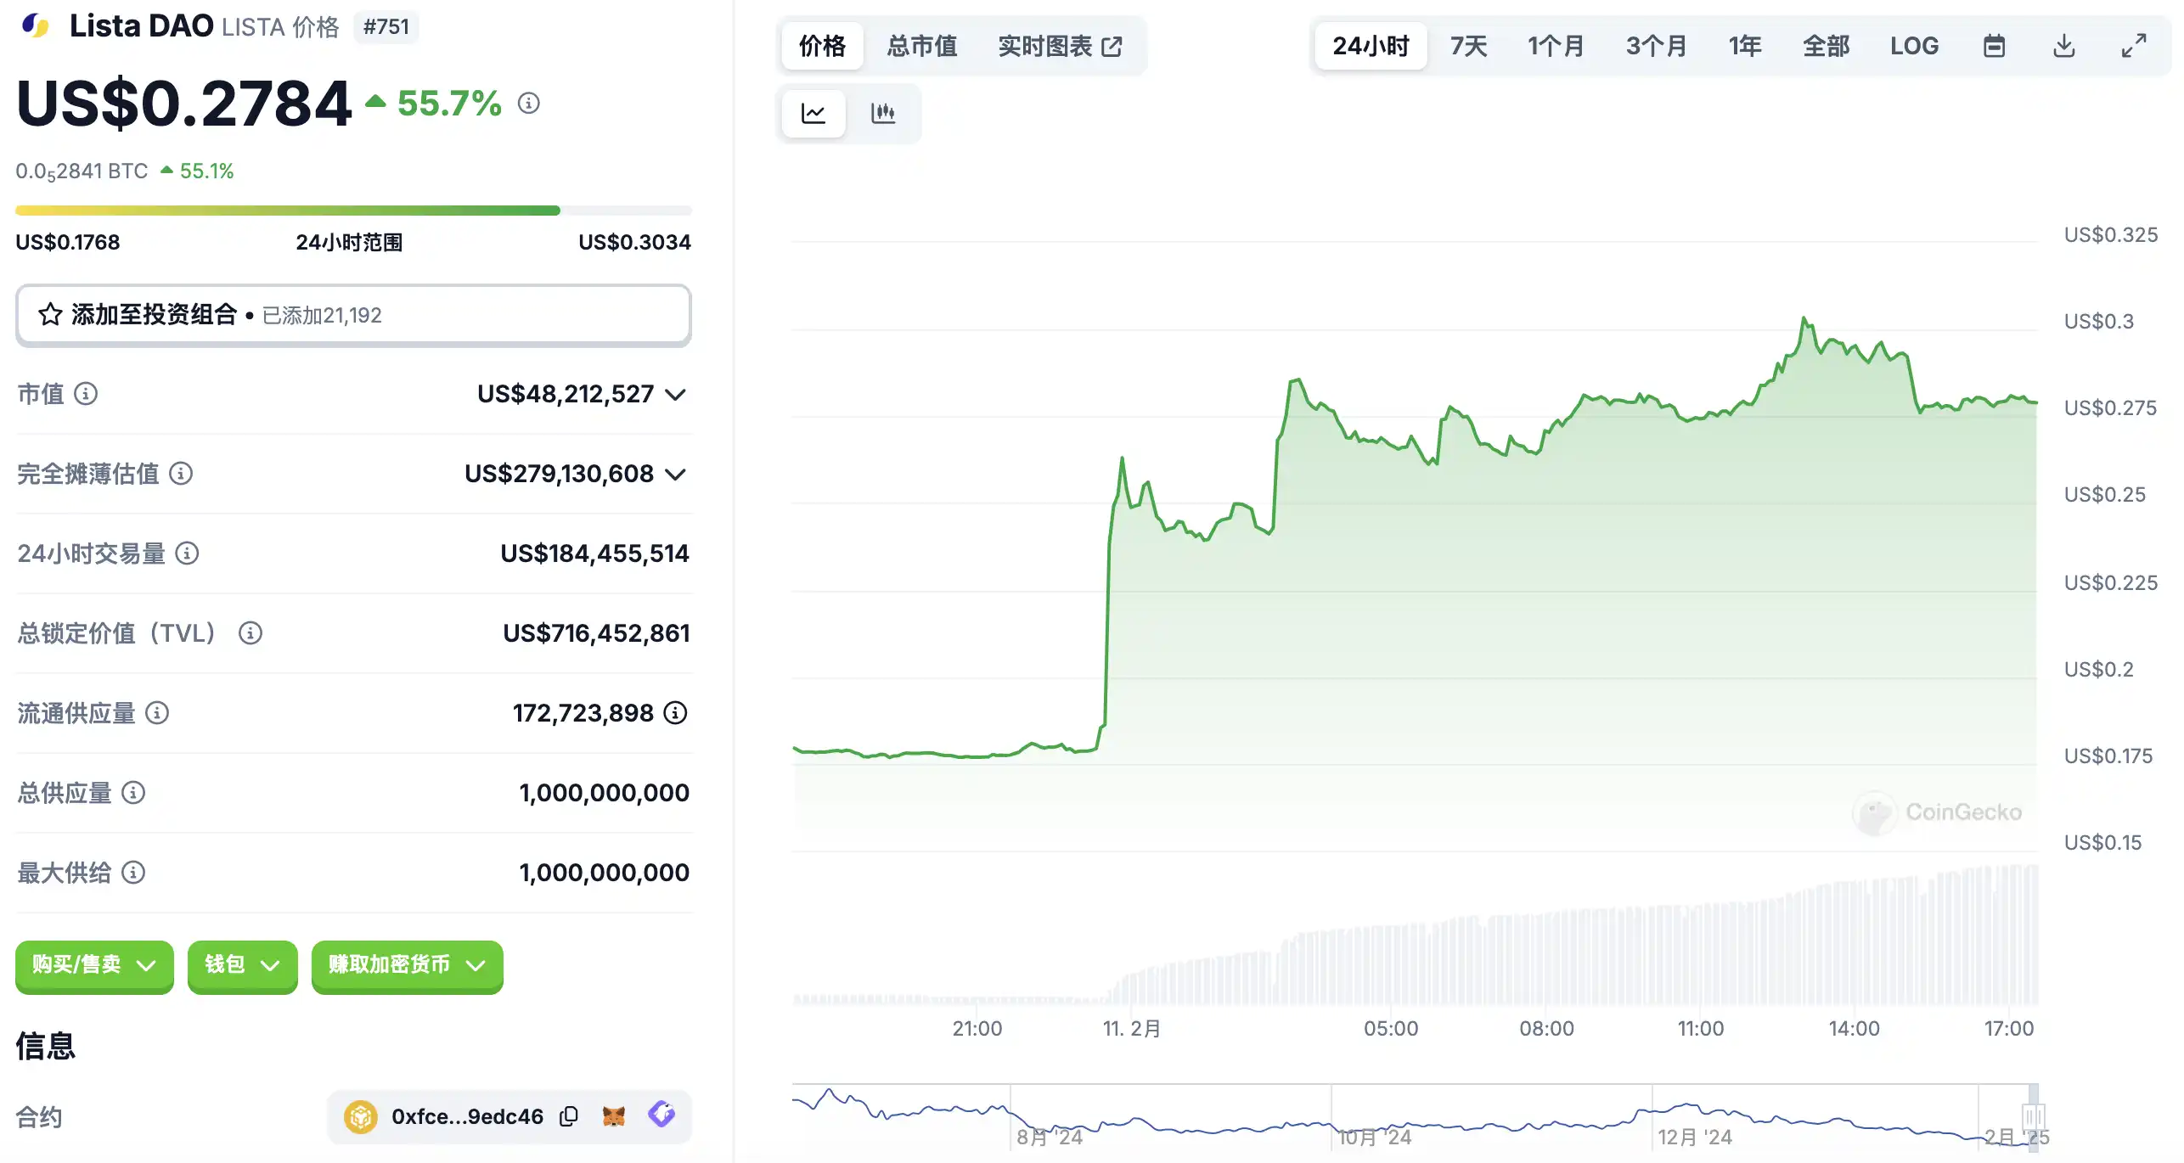This screenshot has height=1163, width=2184.
Task: Copy the contract address
Action: click(569, 1116)
